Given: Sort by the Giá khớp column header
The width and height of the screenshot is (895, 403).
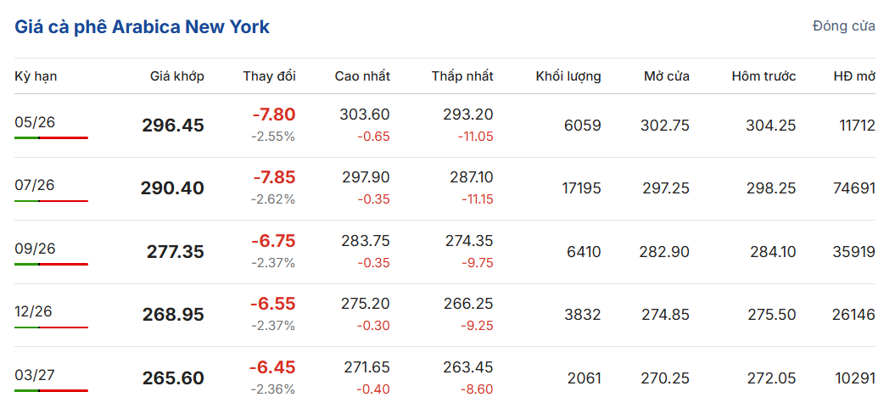Looking at the screenshot, I should tap(177, 76).
